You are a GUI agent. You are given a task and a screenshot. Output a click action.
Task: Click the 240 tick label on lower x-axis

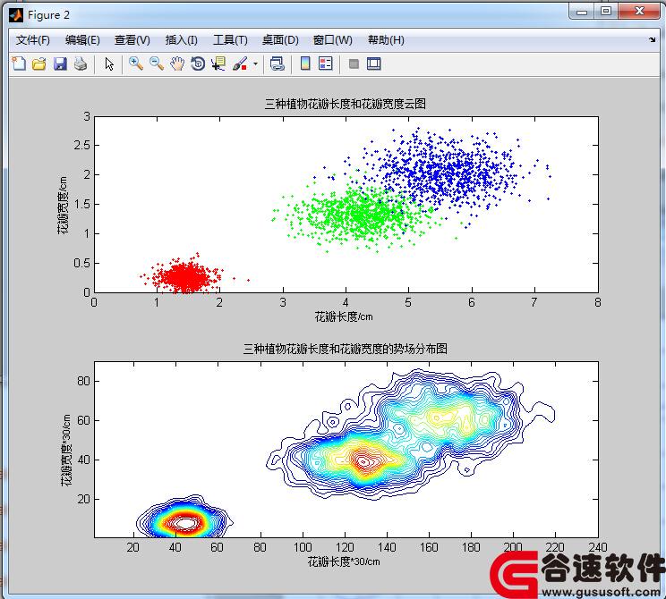pos(598,547)
